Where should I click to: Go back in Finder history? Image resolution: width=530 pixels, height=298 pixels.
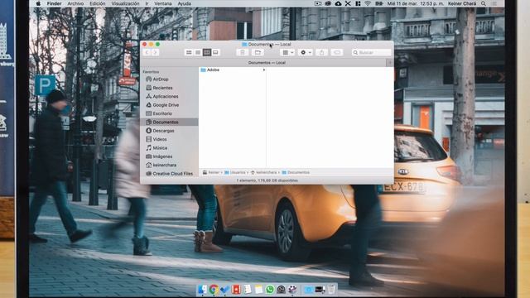[147, 52]
